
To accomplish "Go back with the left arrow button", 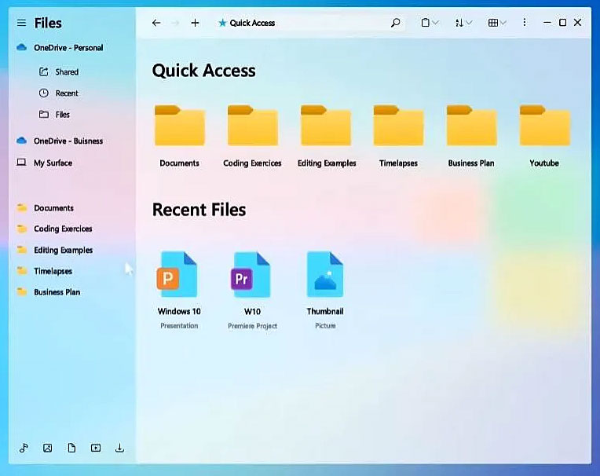I will pos(156,23).
